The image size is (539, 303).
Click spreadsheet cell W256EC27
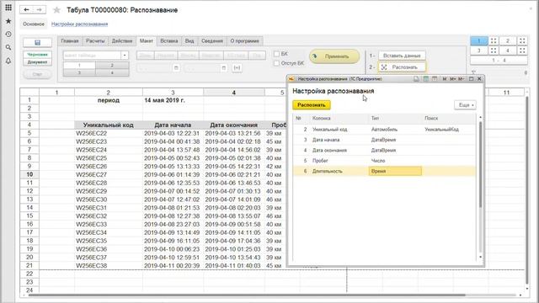point(109,174)
